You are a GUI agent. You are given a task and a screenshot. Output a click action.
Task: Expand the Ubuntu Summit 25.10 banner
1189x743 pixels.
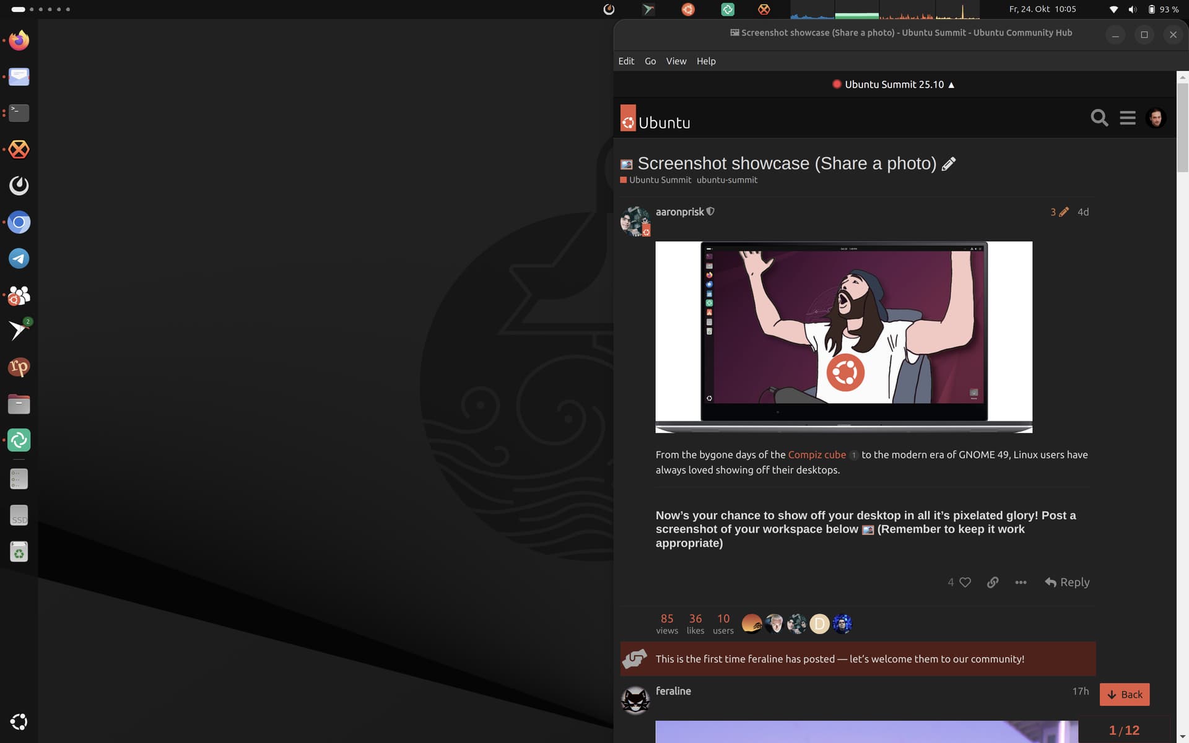(894, 84)
